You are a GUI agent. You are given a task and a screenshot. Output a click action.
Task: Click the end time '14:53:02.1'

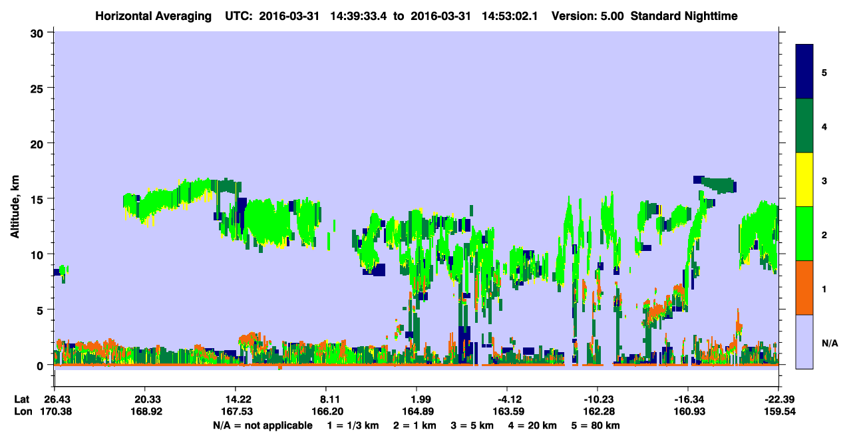tap(508, 15)
